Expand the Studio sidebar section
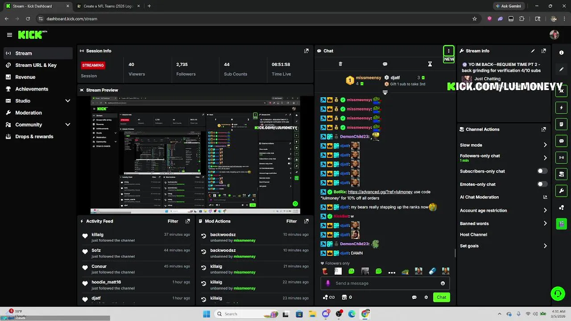Viewport: 571px width, 321px height. click(x=68, y=101)
